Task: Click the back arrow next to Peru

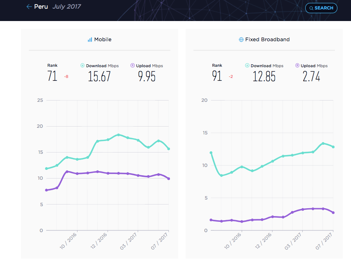Action: point(29,7)
